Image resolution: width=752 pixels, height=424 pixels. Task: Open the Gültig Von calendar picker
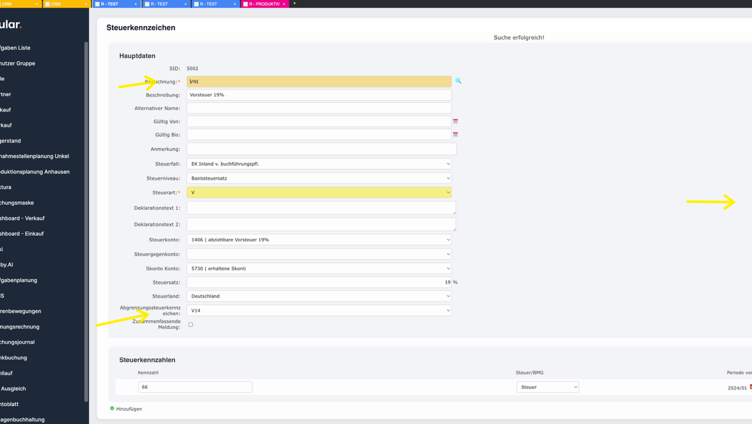tap(455, 121)
